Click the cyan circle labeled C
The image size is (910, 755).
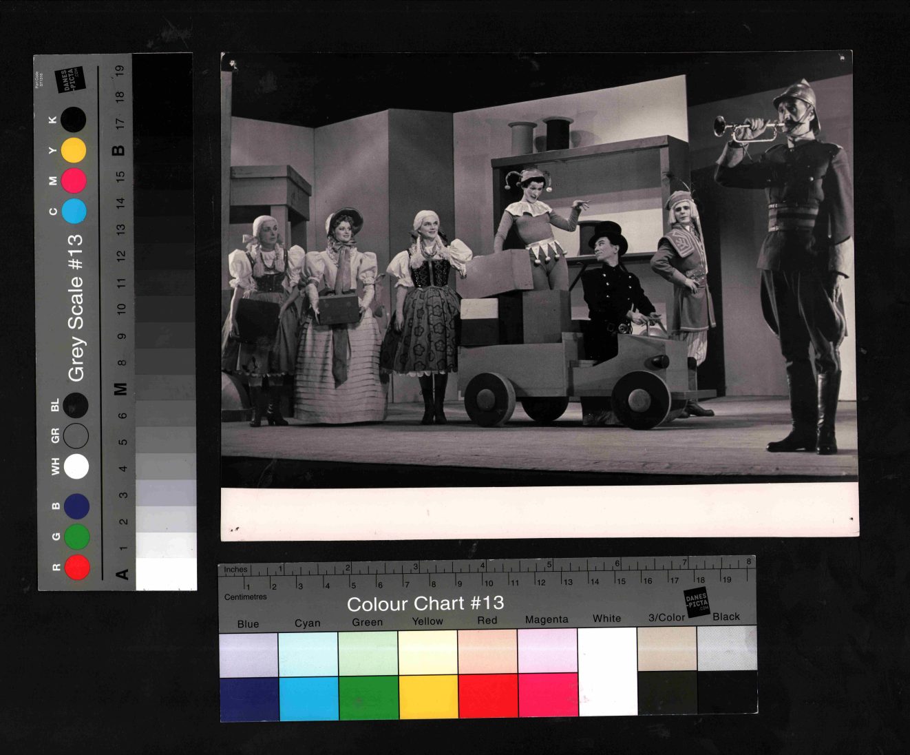click(x=74, y=211)
